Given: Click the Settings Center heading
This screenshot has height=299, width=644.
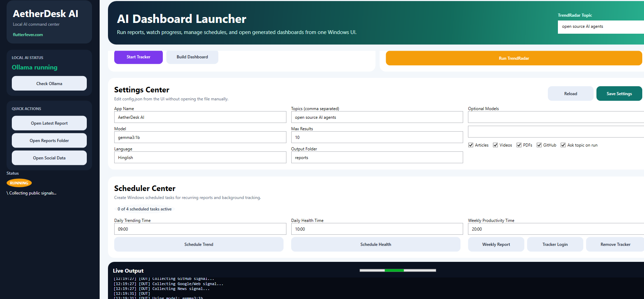Looking at the screenshot, I should pos(142,90).
